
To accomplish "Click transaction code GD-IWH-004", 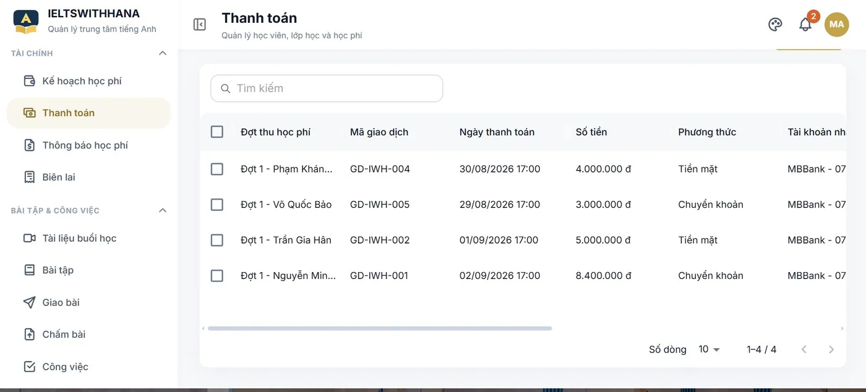I will (x=380, y=169).
